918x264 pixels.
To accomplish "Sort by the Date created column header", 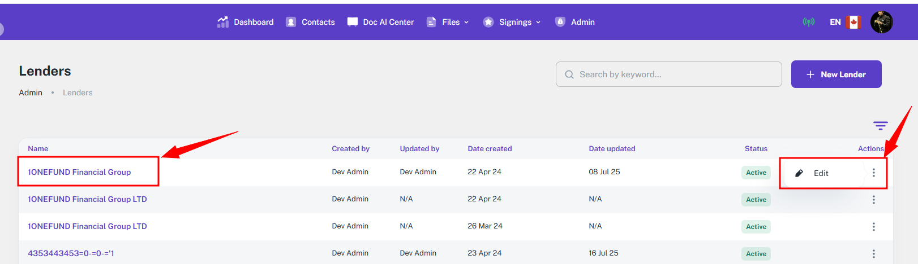I will 490,149.
